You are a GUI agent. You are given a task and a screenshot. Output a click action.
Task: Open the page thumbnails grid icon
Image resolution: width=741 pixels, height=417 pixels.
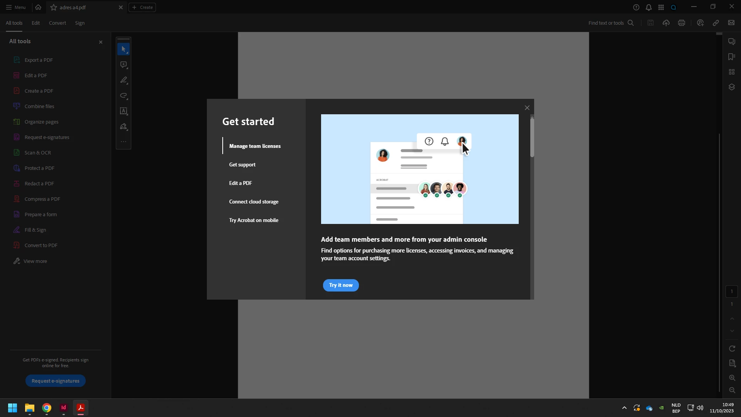[731, 72]
